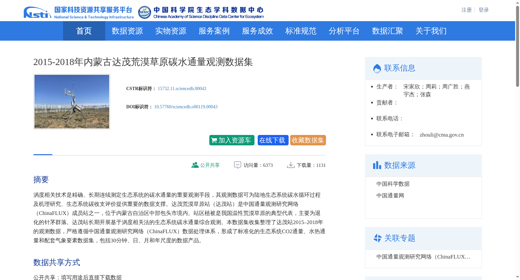Click the NSTI platform logo

point(37,12)
